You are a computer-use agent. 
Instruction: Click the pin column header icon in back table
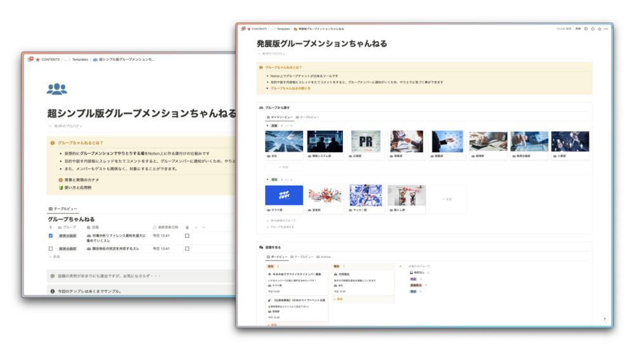pyautogui.click(x=51, y=227)
